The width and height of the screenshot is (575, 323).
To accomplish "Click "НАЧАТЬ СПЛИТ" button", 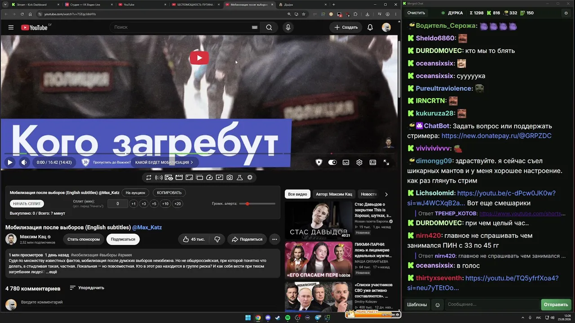I will click(27, 204).
